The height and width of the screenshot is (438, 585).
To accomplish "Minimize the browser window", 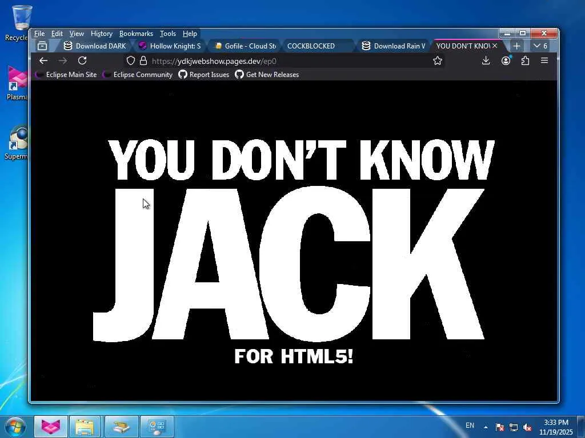I will point(507,34).
